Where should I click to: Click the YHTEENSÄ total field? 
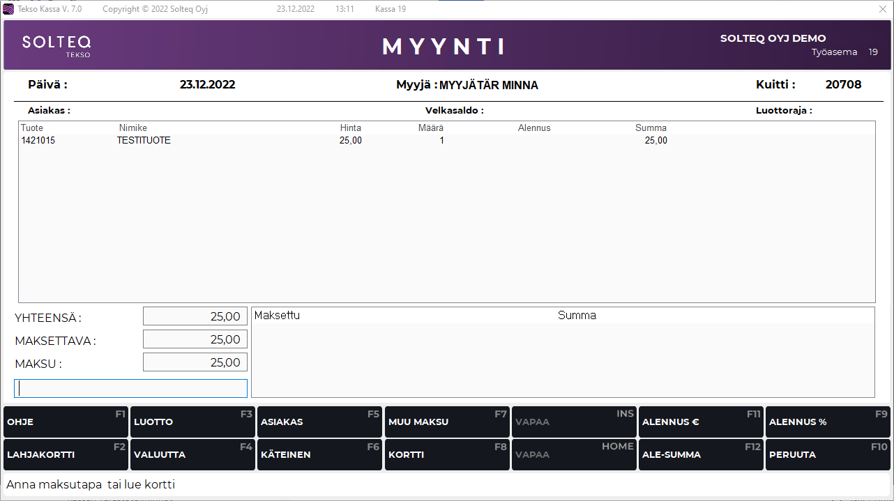[x=195, y=316]
